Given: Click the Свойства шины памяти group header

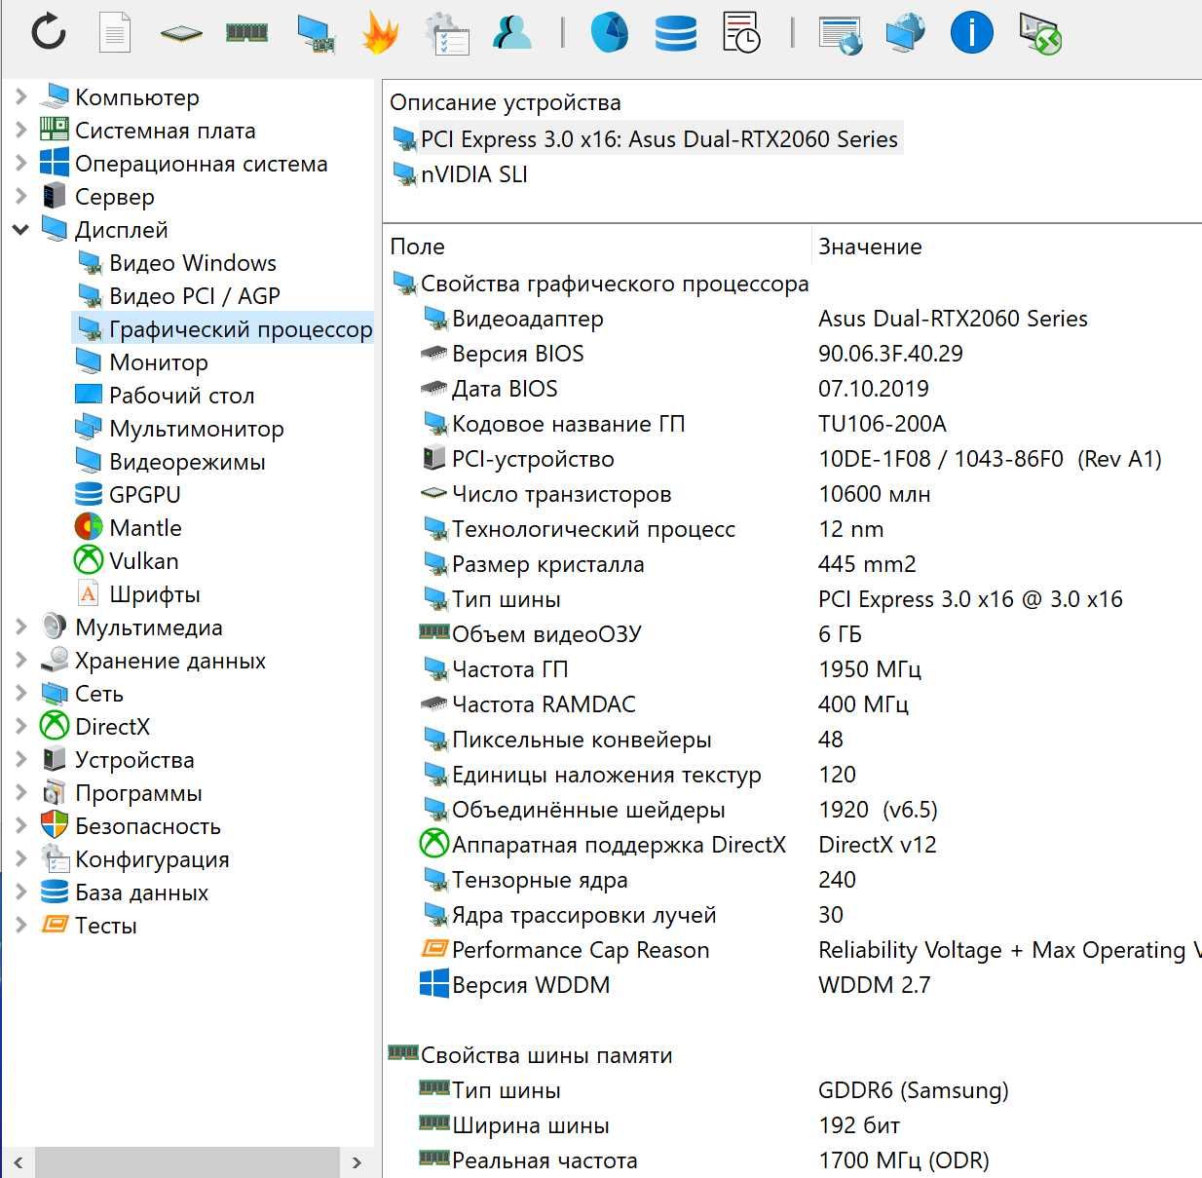Looking at the screenshot, I should pyautogui.click(x=530, y=1055).
